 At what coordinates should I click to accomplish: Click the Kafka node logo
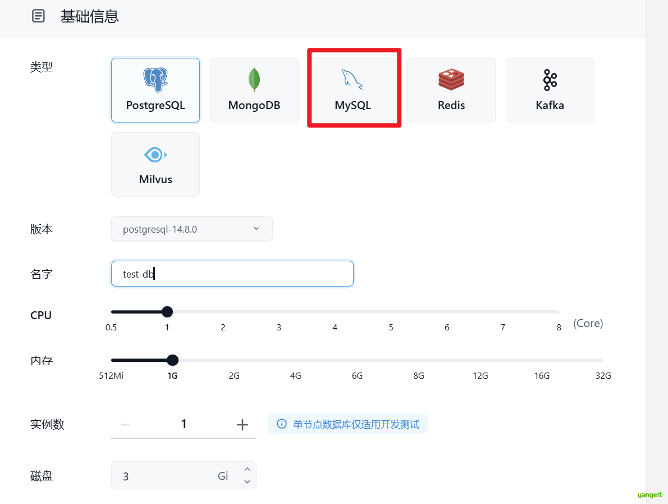coord(550,80)
